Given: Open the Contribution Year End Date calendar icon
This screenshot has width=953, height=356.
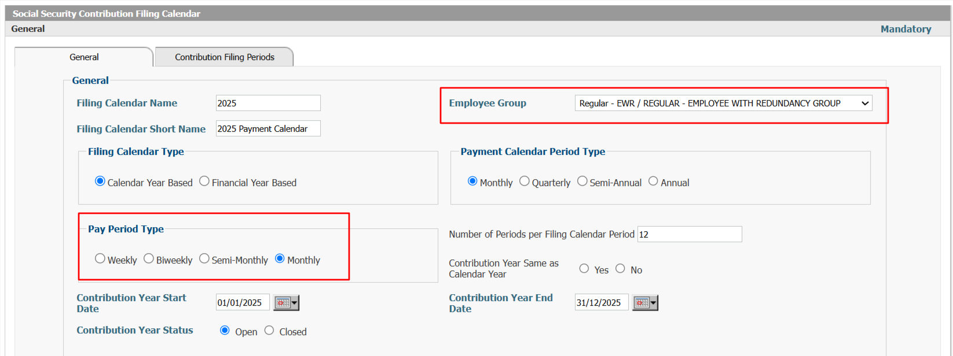Looking at the screenshot, I should 645,303.
